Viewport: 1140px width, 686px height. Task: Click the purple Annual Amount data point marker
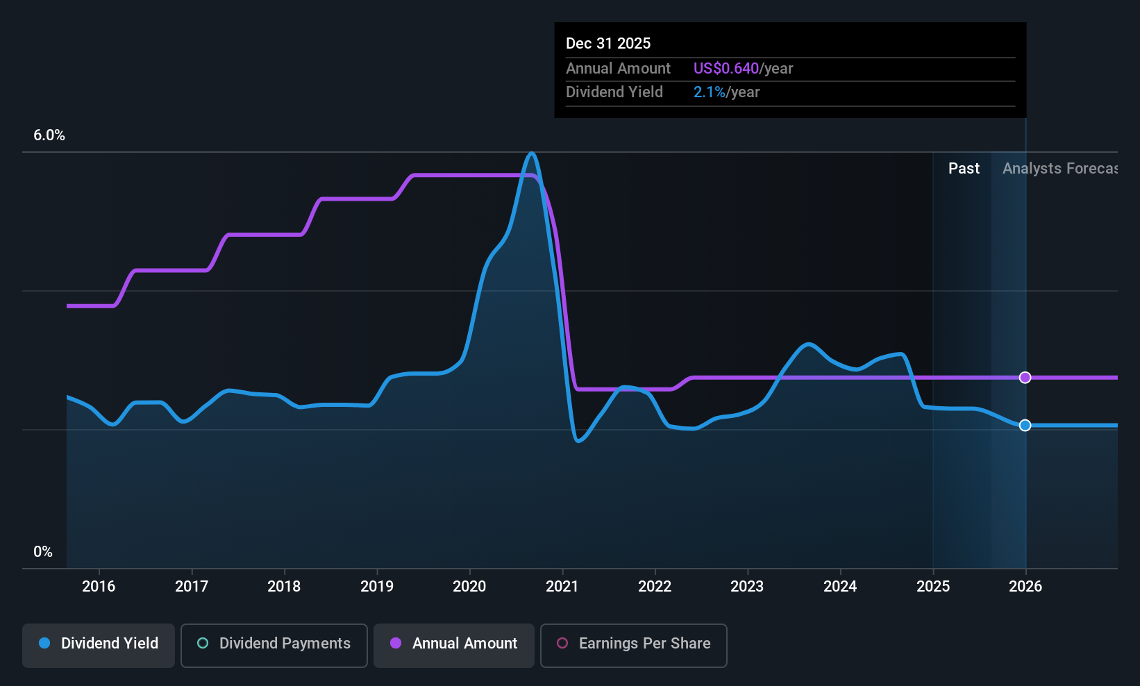[1025, 378]
